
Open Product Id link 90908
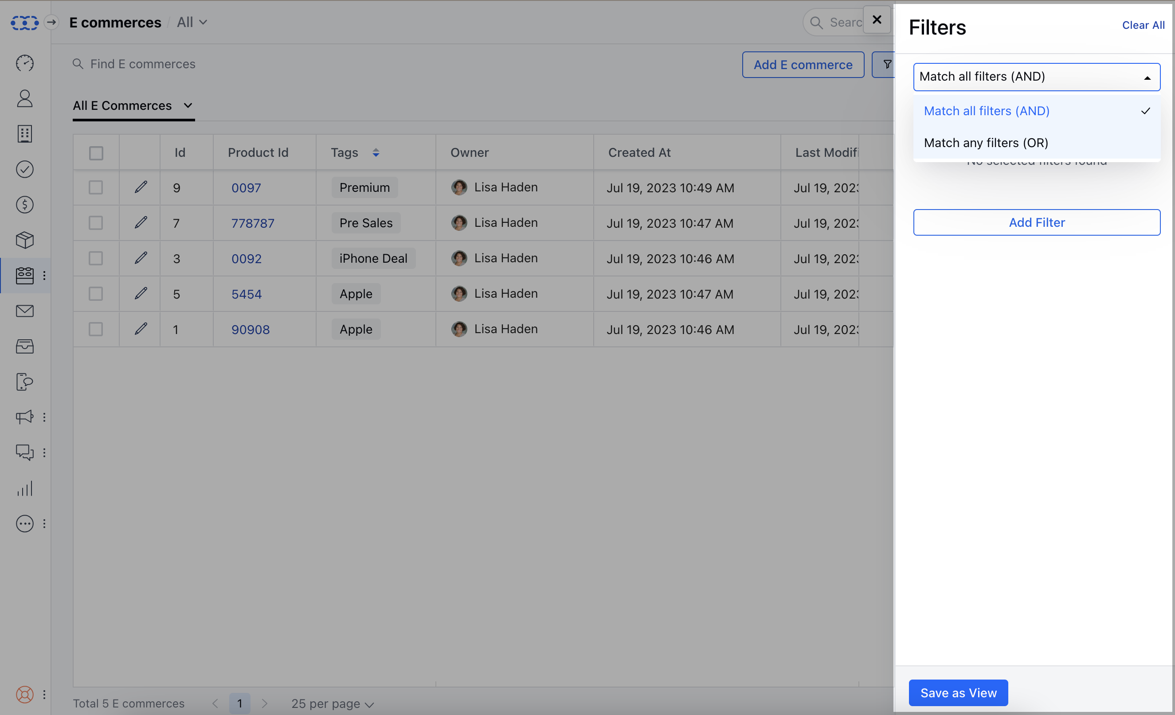251,329
